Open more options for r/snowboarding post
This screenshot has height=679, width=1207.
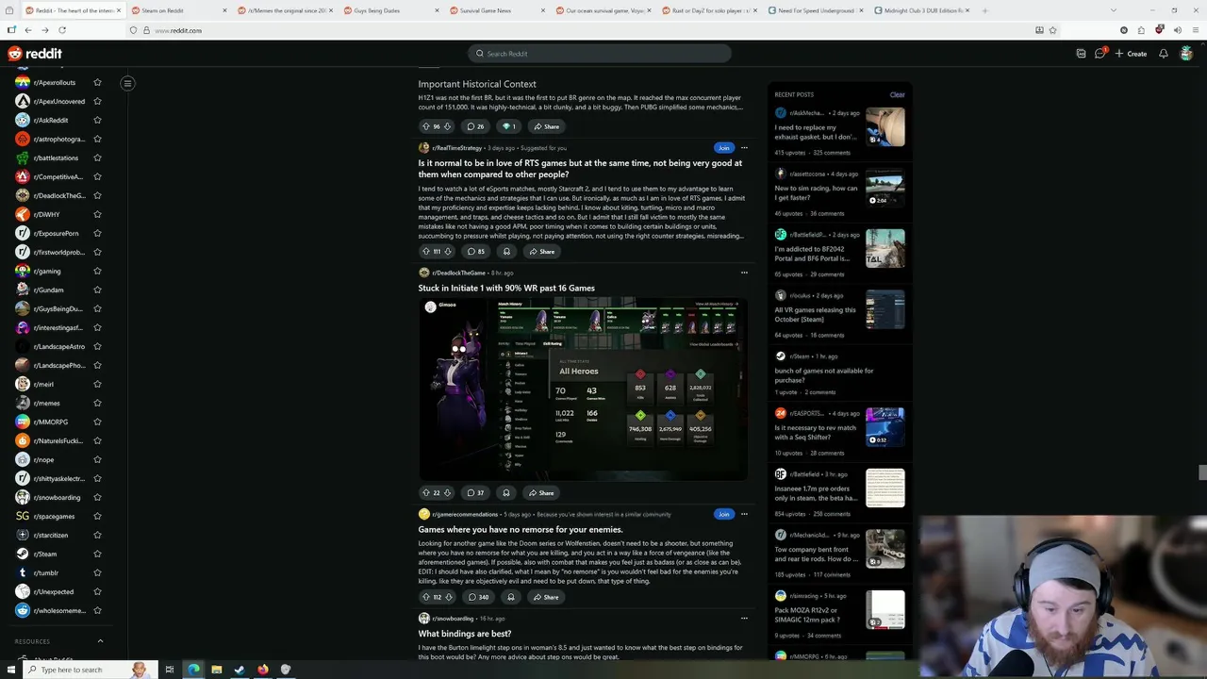click(x=744, y=618)
